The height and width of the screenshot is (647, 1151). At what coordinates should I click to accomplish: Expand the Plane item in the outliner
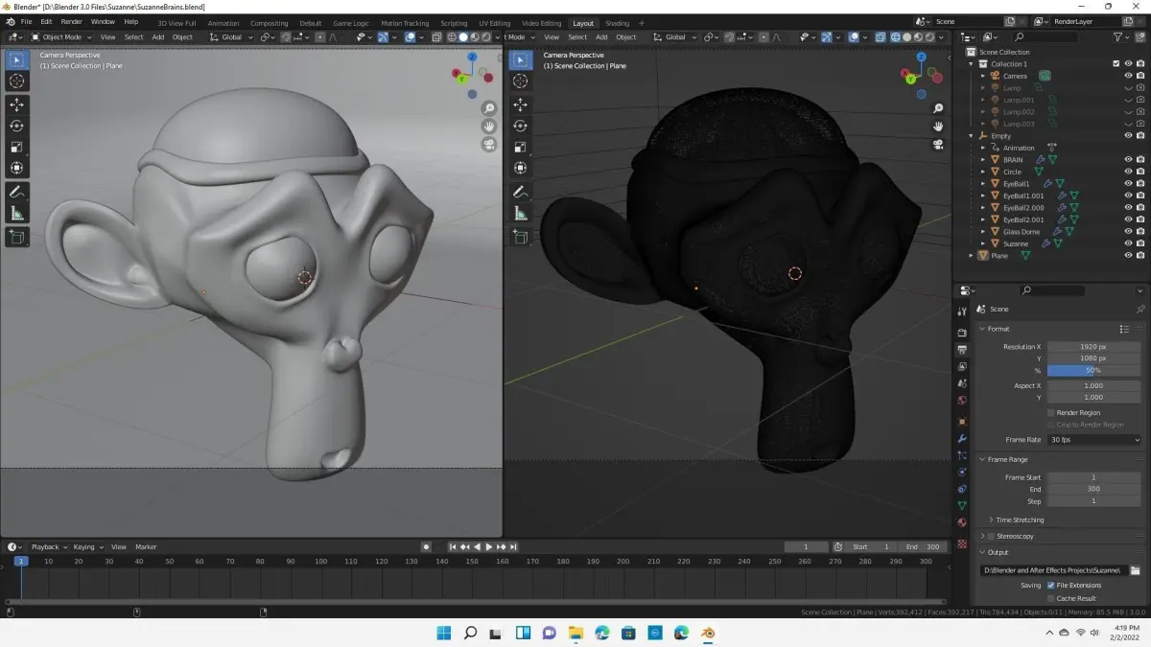click(972, 256)
